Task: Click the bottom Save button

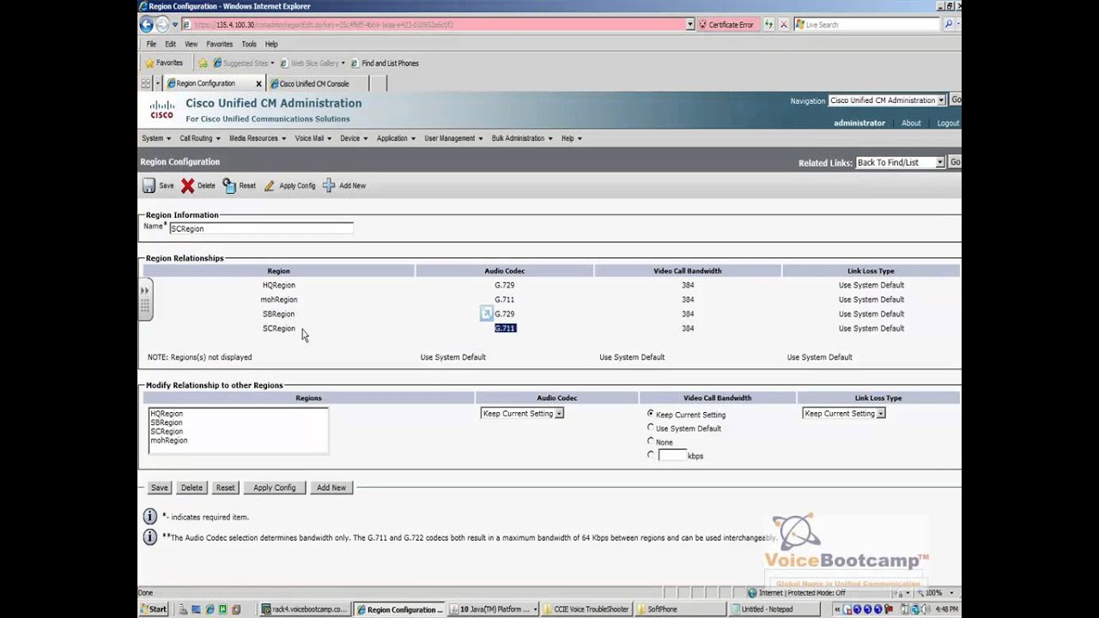Action: tap(160, 488)
